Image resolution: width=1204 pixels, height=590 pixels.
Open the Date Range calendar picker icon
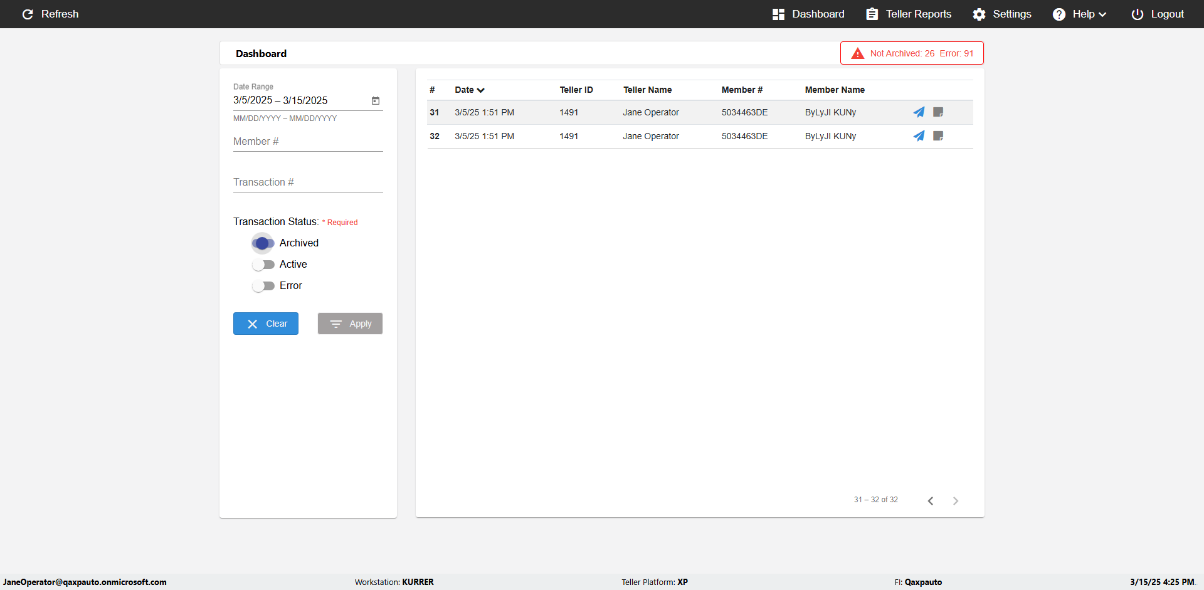pyautogui.click(x=376, y=100)
